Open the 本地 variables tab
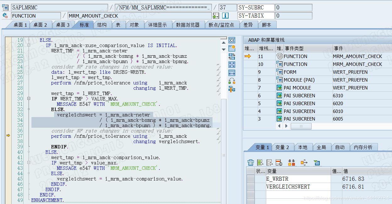Viewport: 392px width, 204px height. pos(303,147)
